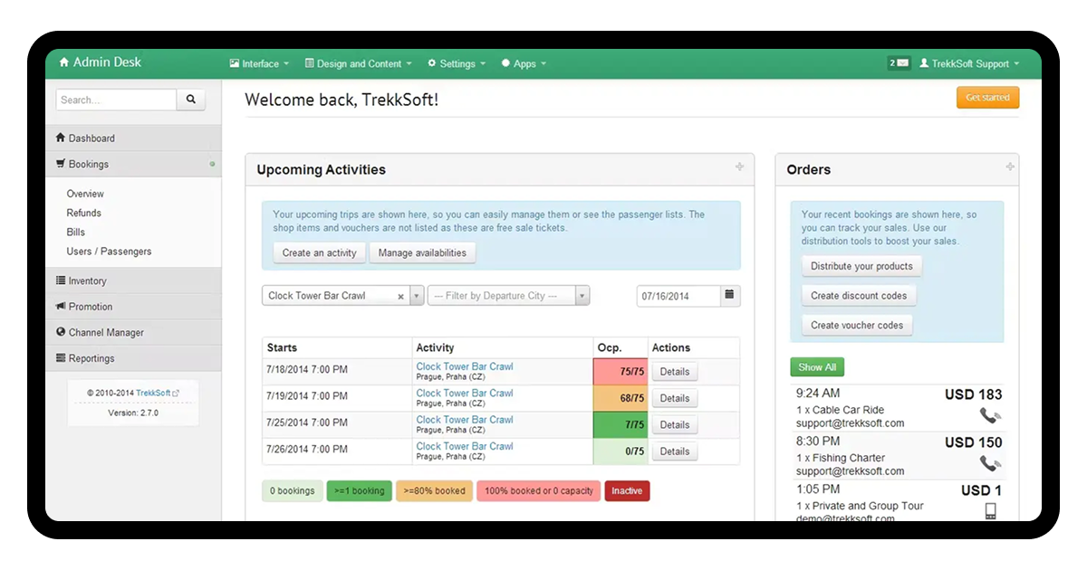Screen dimensions: 1087x570
Task: Click Create voucher codes button
Action: click(857, 325)
